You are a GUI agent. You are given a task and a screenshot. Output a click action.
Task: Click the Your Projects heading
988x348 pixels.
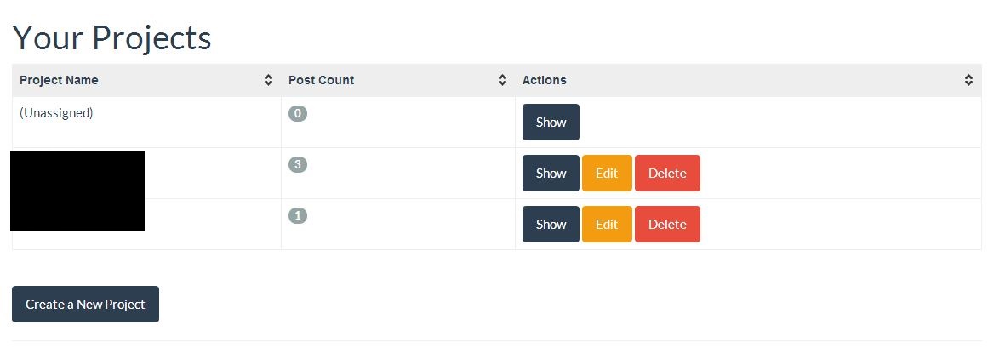click(111, 37)
